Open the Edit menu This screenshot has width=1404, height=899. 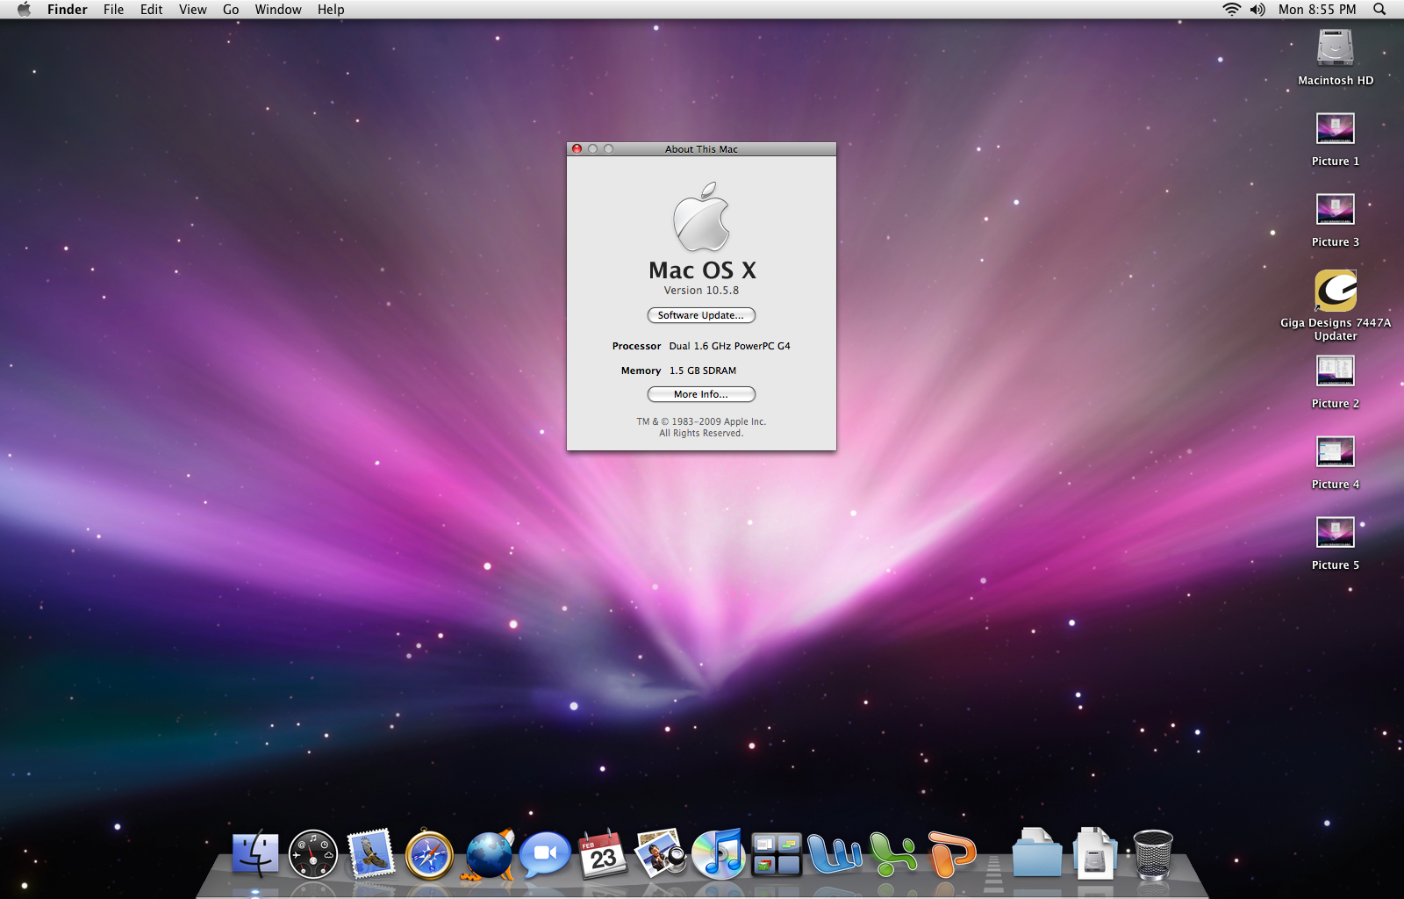[152, 10]
